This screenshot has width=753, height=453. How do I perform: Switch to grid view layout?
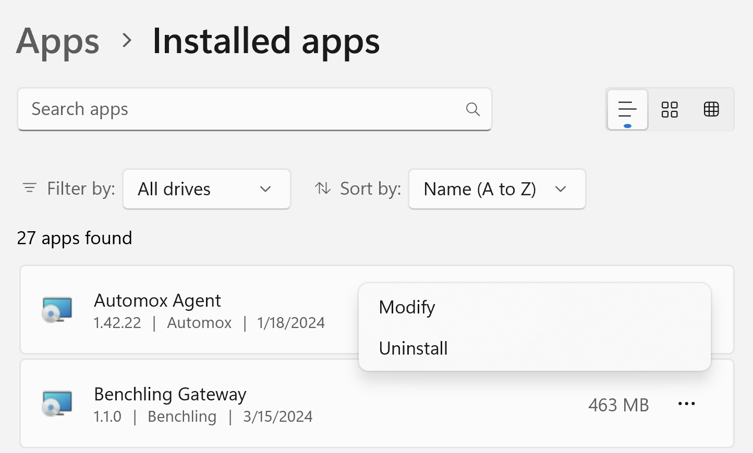point(670,109)
